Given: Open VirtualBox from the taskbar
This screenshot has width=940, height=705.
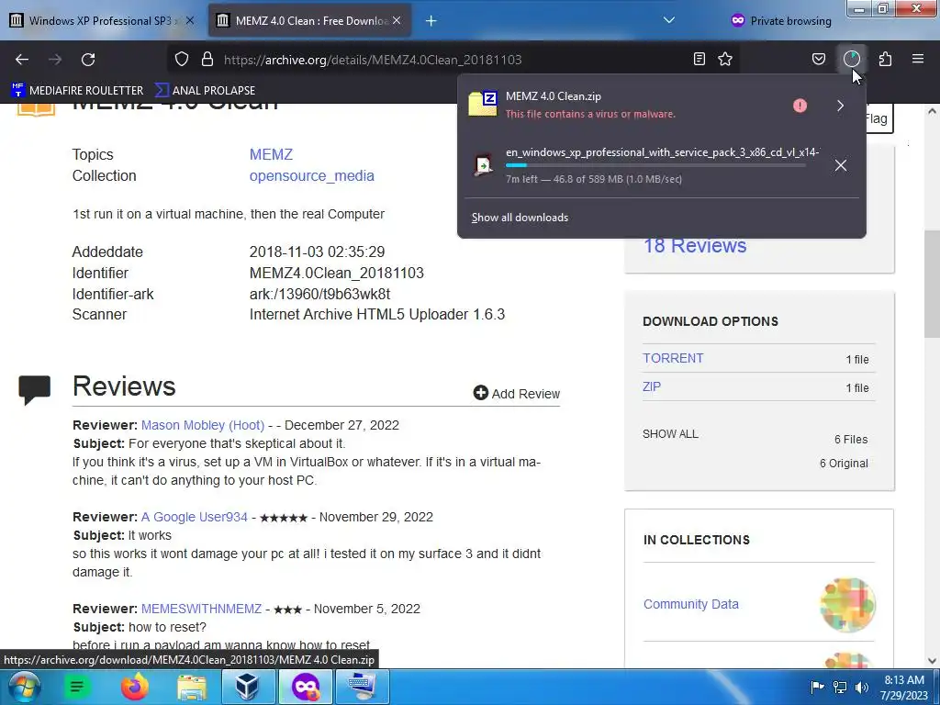Looking at the screenshot, I should click(247, 687).
